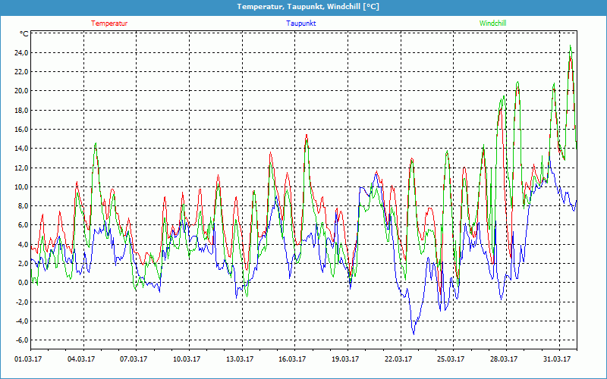
Task: Click the -6,0 y-axis tick label
Action: click(x=21, y=340)
